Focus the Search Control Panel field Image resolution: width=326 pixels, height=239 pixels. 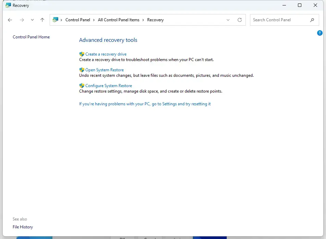(x=285, y=20)
